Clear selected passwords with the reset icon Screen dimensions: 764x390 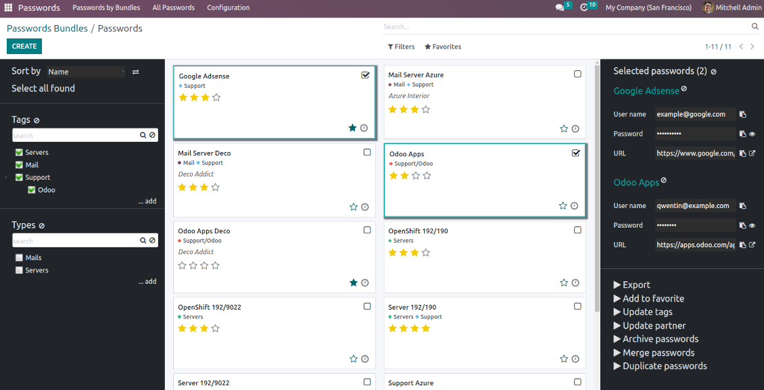[x=713, y=72]
